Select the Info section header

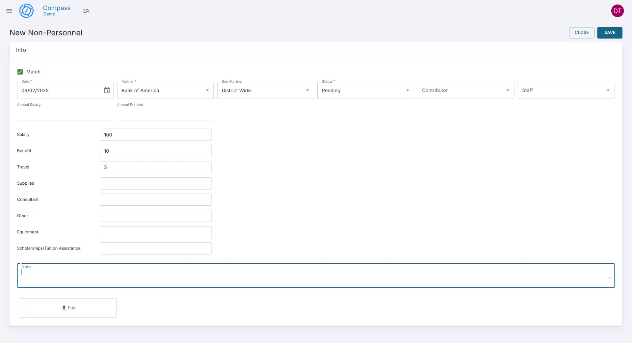pyautogui.click(x=21, y=50)
